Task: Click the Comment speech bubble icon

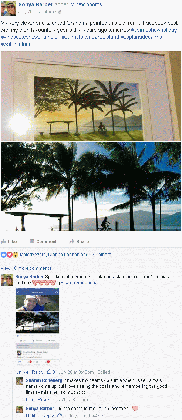Action: (32, 241)
